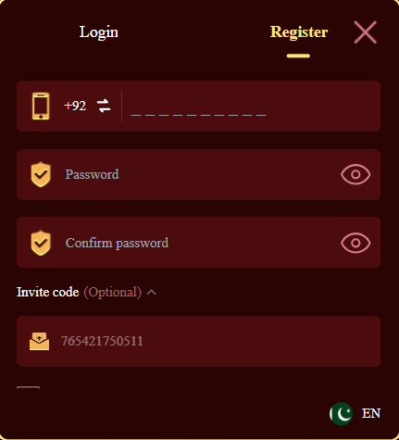399x440 pixels.
Task: Click the swap arrows icon beside +92
Action: pyautogui.click(x=104, y=106)
